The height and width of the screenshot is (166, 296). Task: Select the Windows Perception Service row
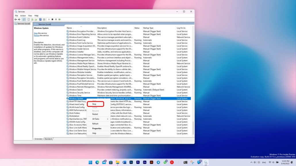pos(128,75)
